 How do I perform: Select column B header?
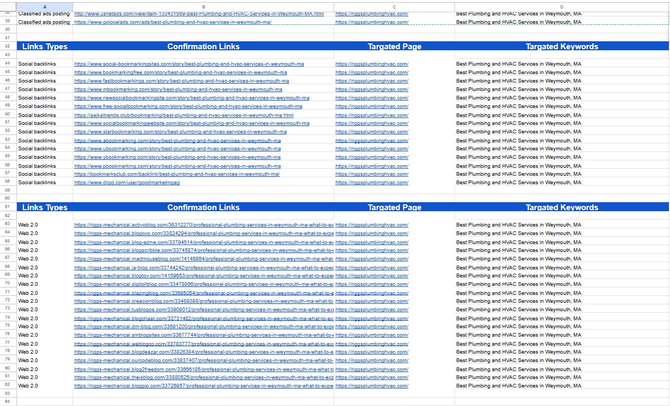coord(203,6)
